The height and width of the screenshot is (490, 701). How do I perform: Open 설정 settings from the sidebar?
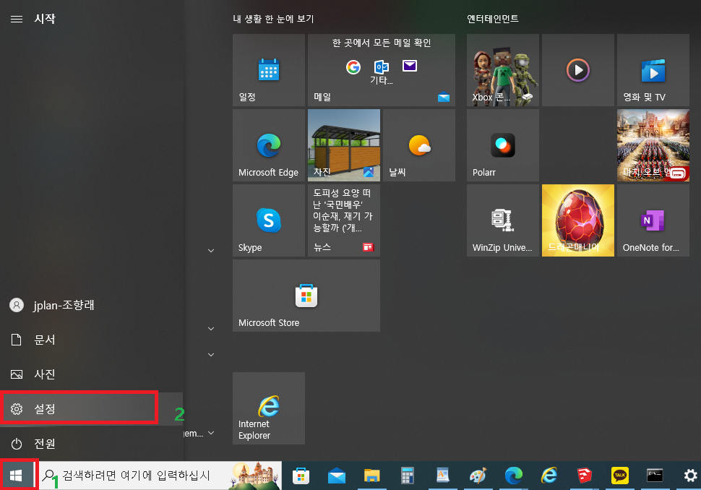(92, 408)
